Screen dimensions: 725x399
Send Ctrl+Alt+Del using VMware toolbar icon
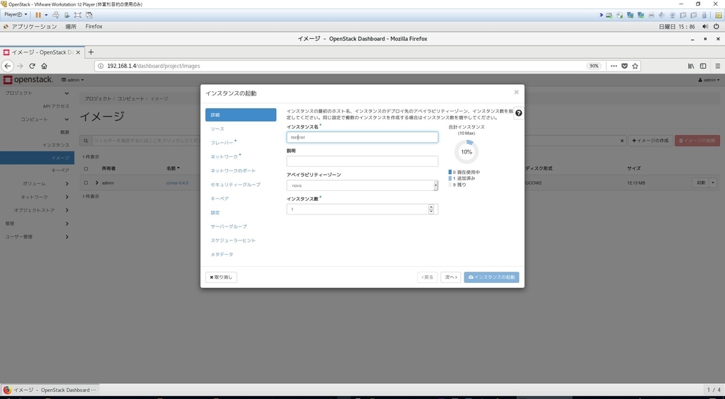[x=56, y=15]
